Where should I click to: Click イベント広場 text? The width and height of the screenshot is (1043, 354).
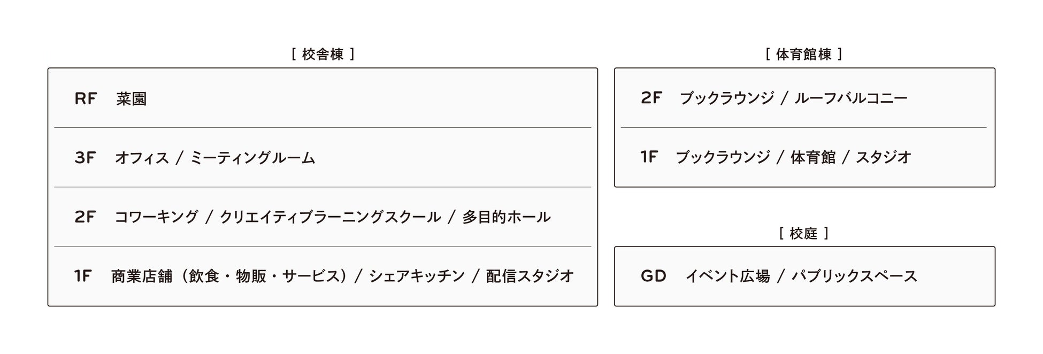(727, 276)
